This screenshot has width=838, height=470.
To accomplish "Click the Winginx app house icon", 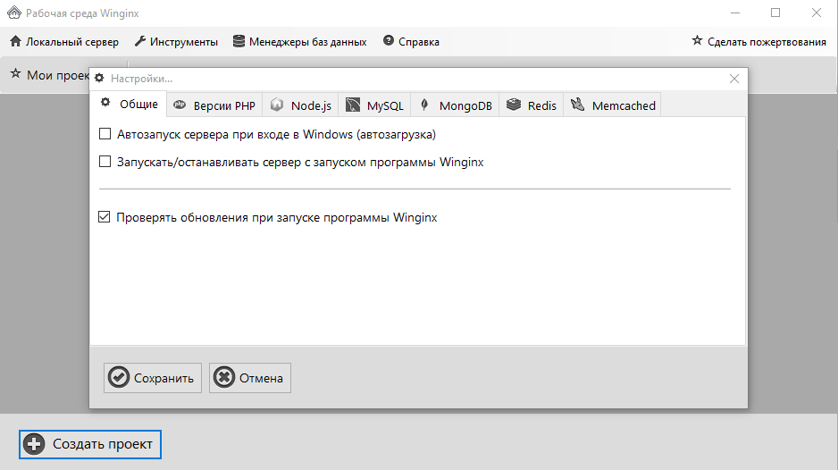I will 14,13.
